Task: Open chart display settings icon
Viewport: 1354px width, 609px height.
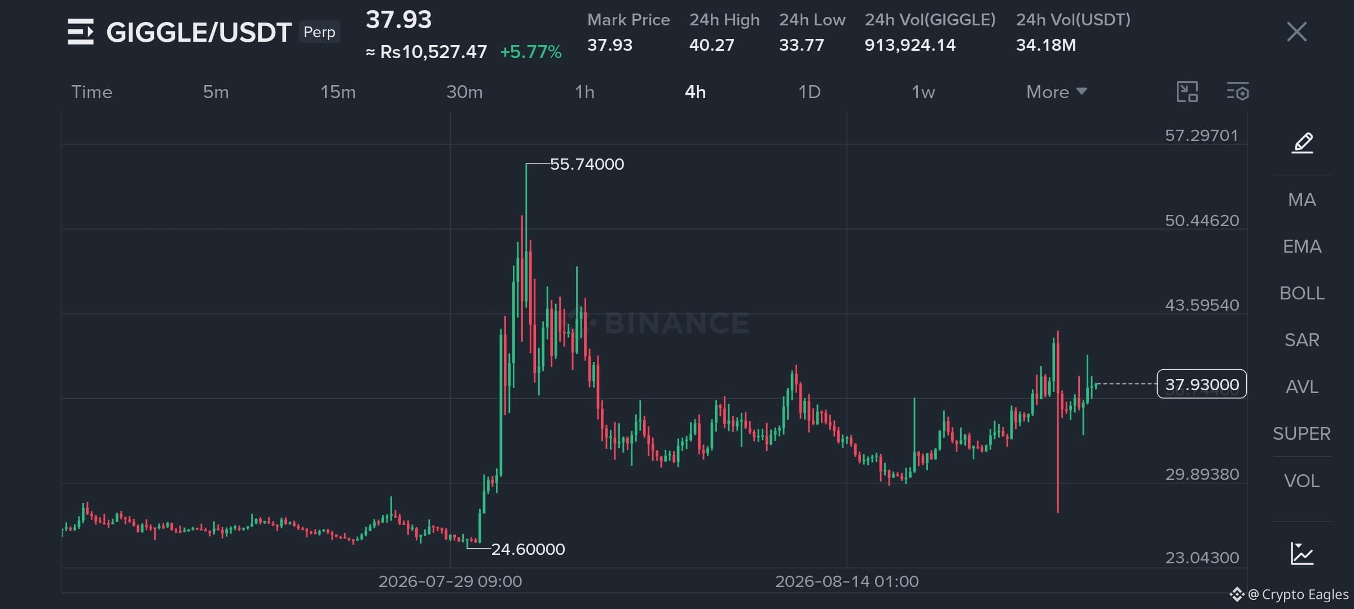Action: (1238, 92)
